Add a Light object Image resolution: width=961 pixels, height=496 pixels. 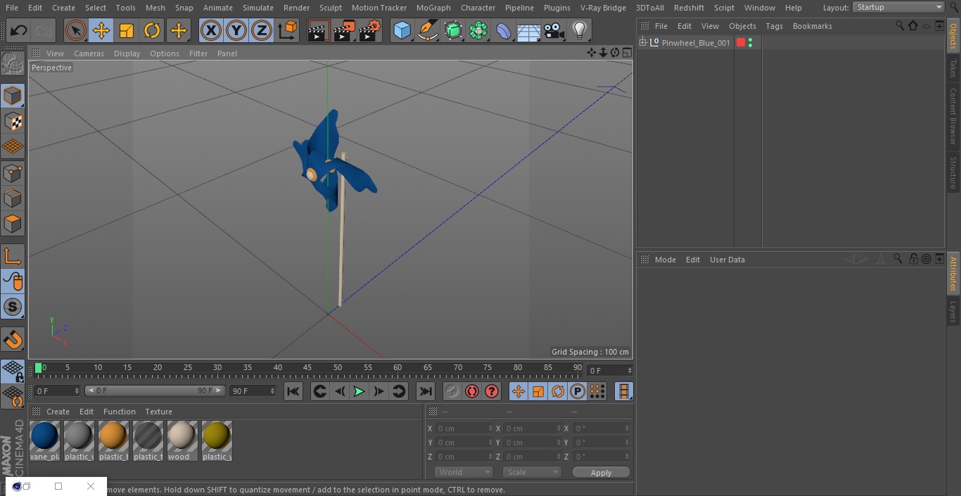(x=580, y=30)
